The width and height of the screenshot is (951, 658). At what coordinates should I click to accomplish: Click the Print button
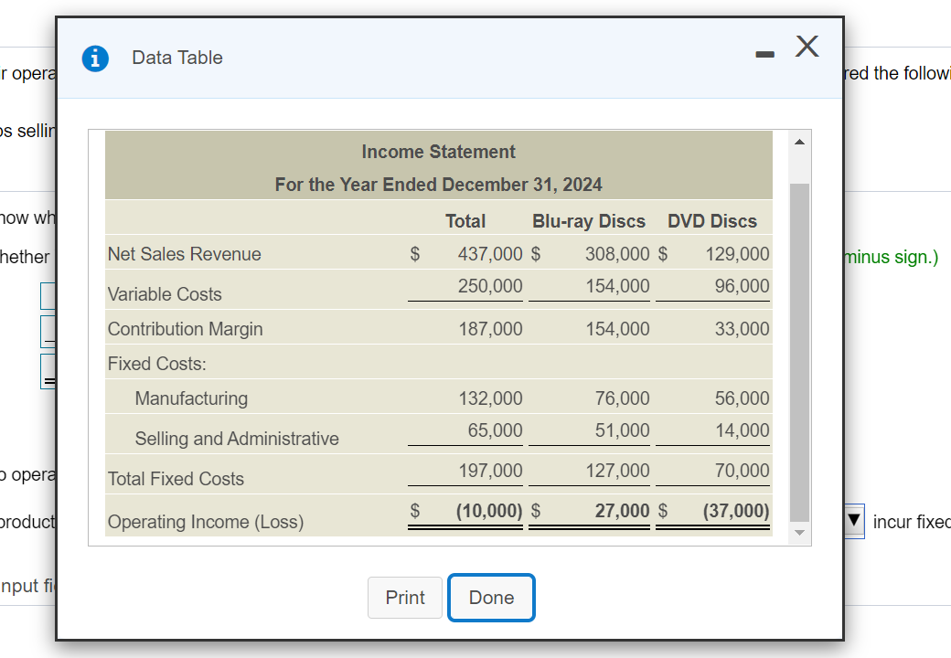point(404,597)
